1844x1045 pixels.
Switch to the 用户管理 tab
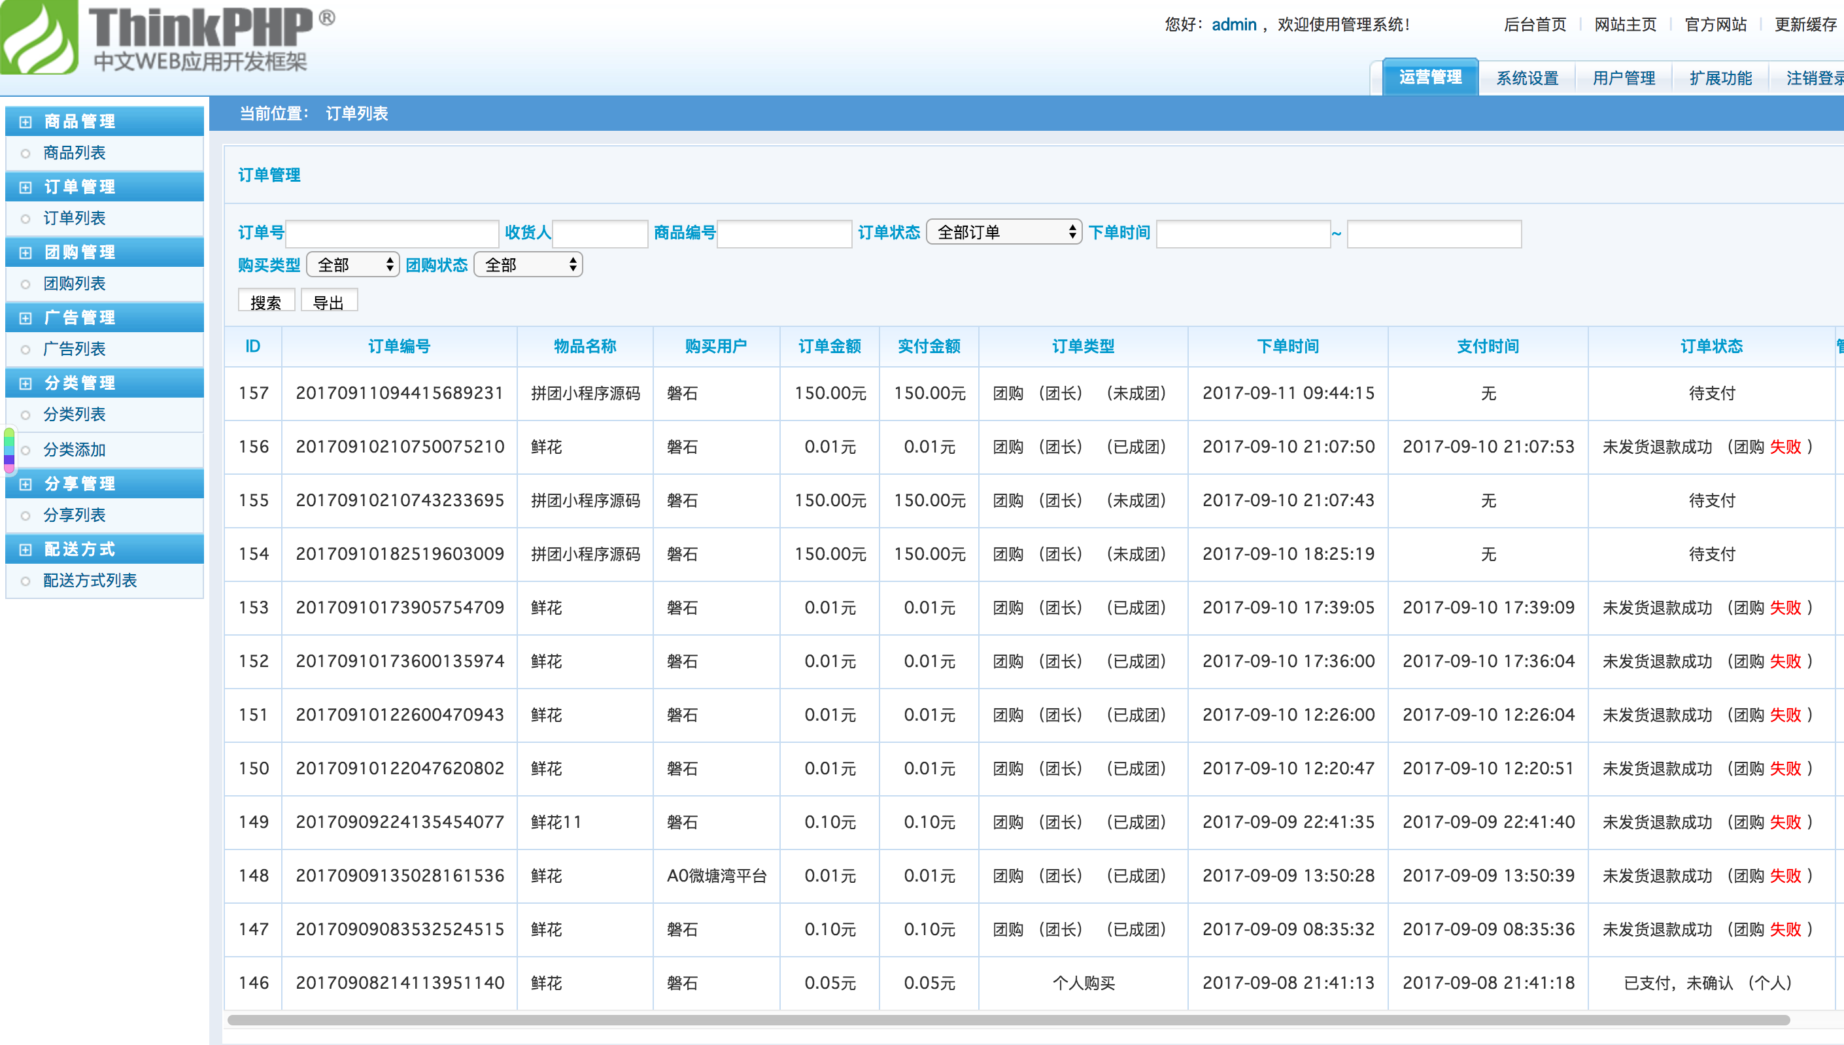1624,78
